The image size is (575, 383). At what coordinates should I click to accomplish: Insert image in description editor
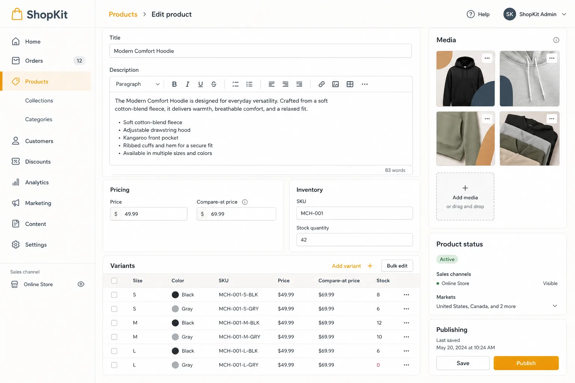(335, 84)
